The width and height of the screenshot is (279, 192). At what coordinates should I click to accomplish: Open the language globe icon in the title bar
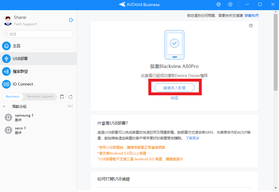[219, 4]
